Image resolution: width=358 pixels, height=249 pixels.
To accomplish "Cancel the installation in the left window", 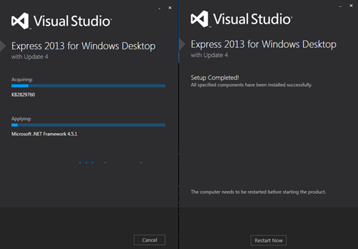I will (x=150, y=240).
